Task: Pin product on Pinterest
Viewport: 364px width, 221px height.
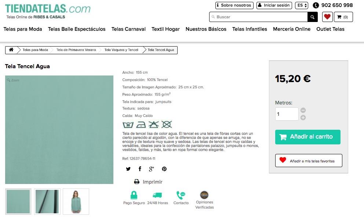Action: (x=164, y=169)
